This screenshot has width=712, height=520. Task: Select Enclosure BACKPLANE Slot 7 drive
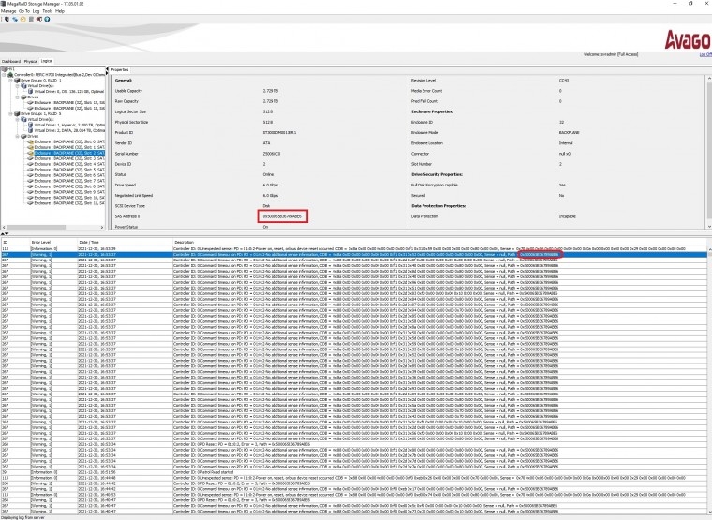(x=69, y=181)
